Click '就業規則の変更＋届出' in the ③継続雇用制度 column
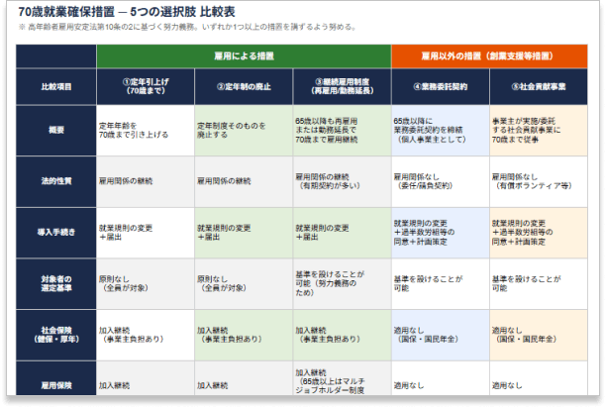 342,233
